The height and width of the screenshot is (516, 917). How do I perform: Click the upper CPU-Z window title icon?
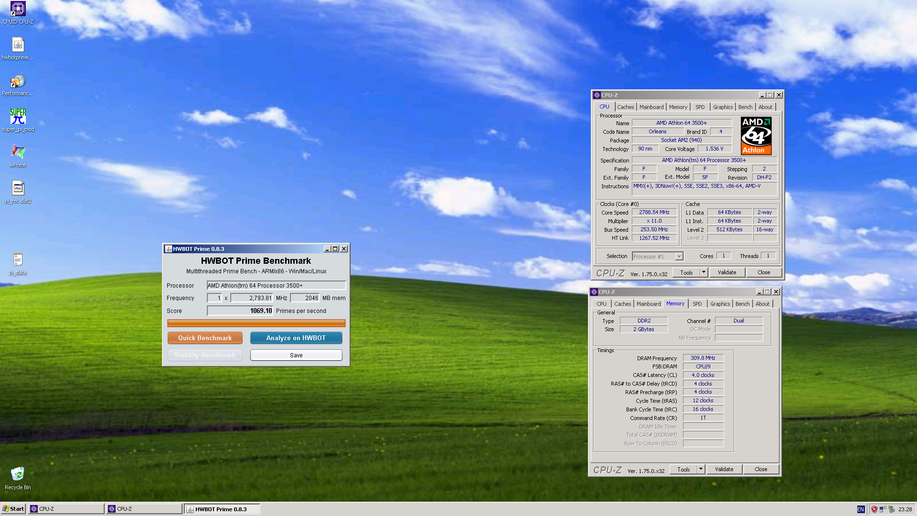pyautogui.click(x=597, y=95)
